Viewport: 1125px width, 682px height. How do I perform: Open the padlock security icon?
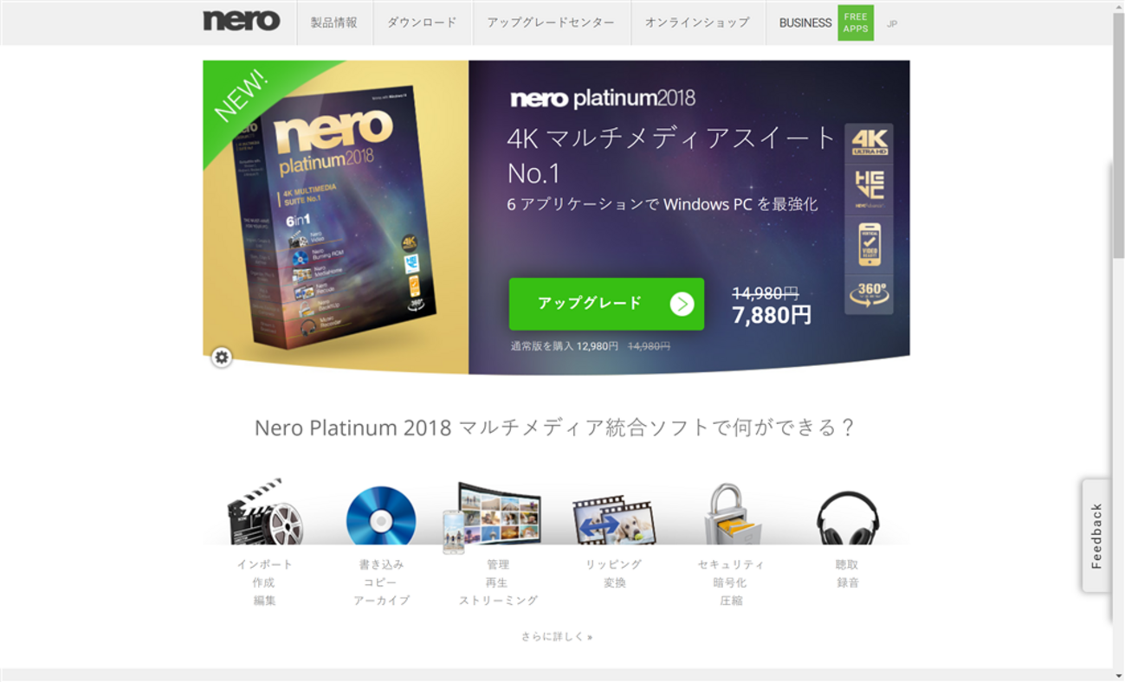(731, 514)
